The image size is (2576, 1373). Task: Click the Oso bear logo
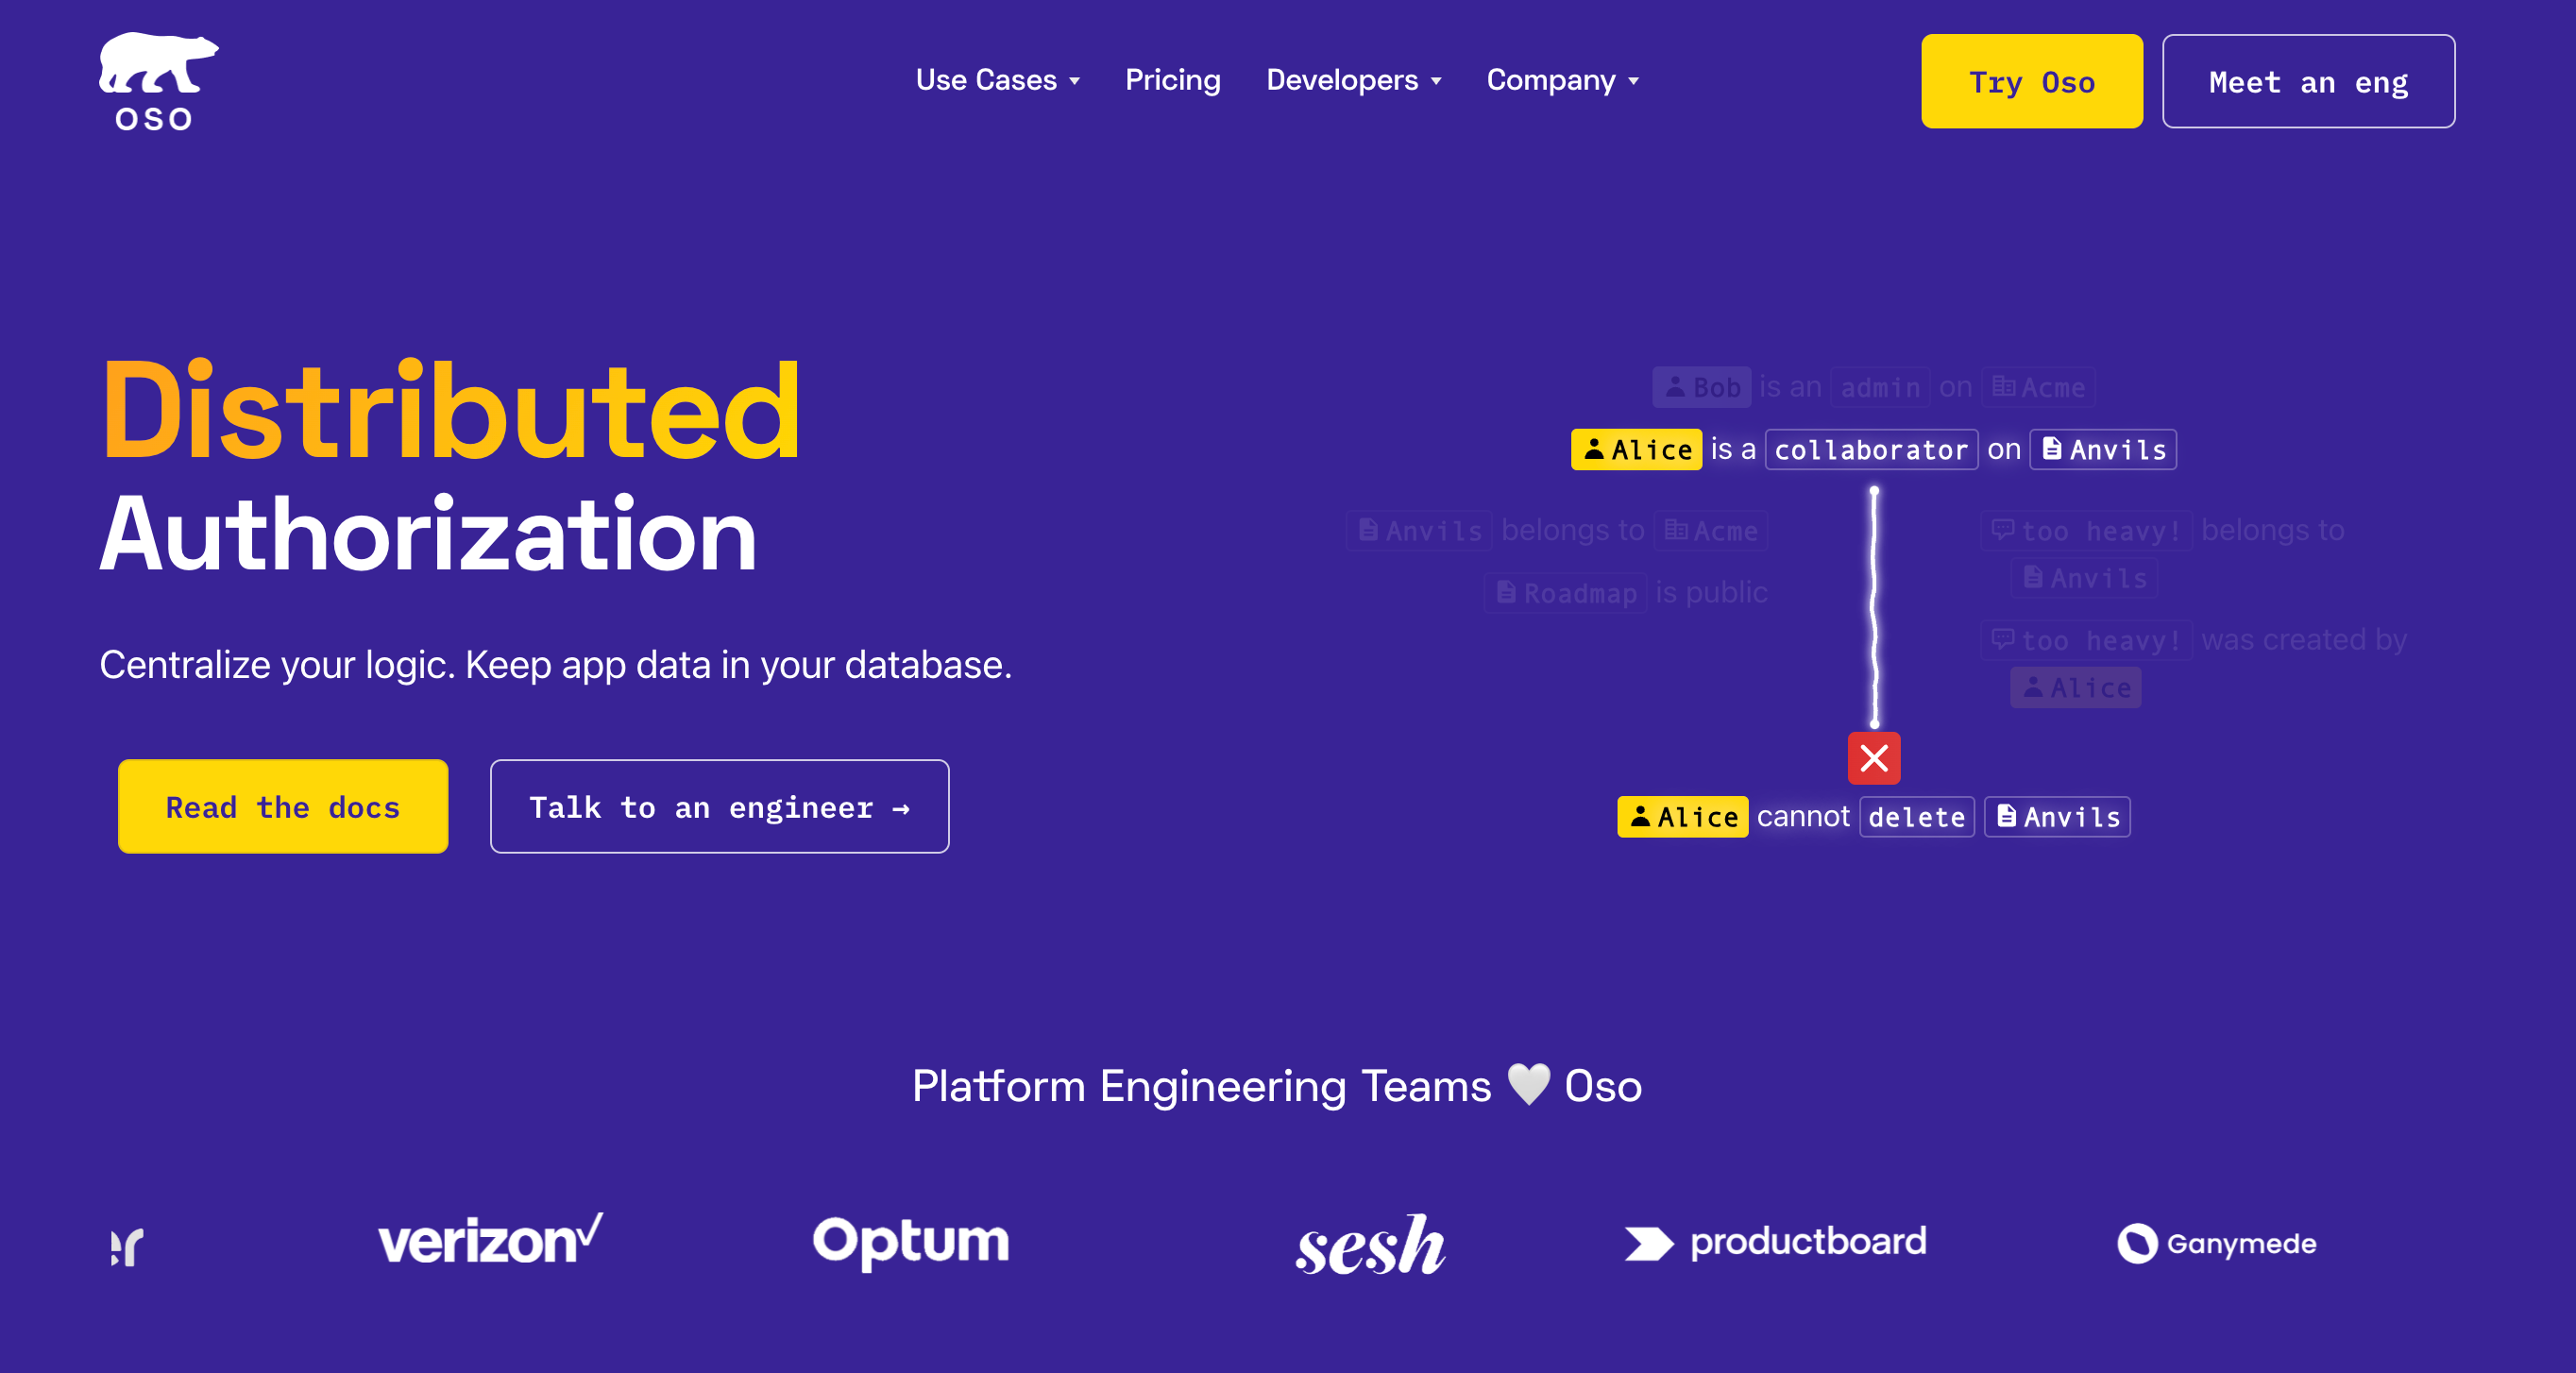tap(157, 82)
